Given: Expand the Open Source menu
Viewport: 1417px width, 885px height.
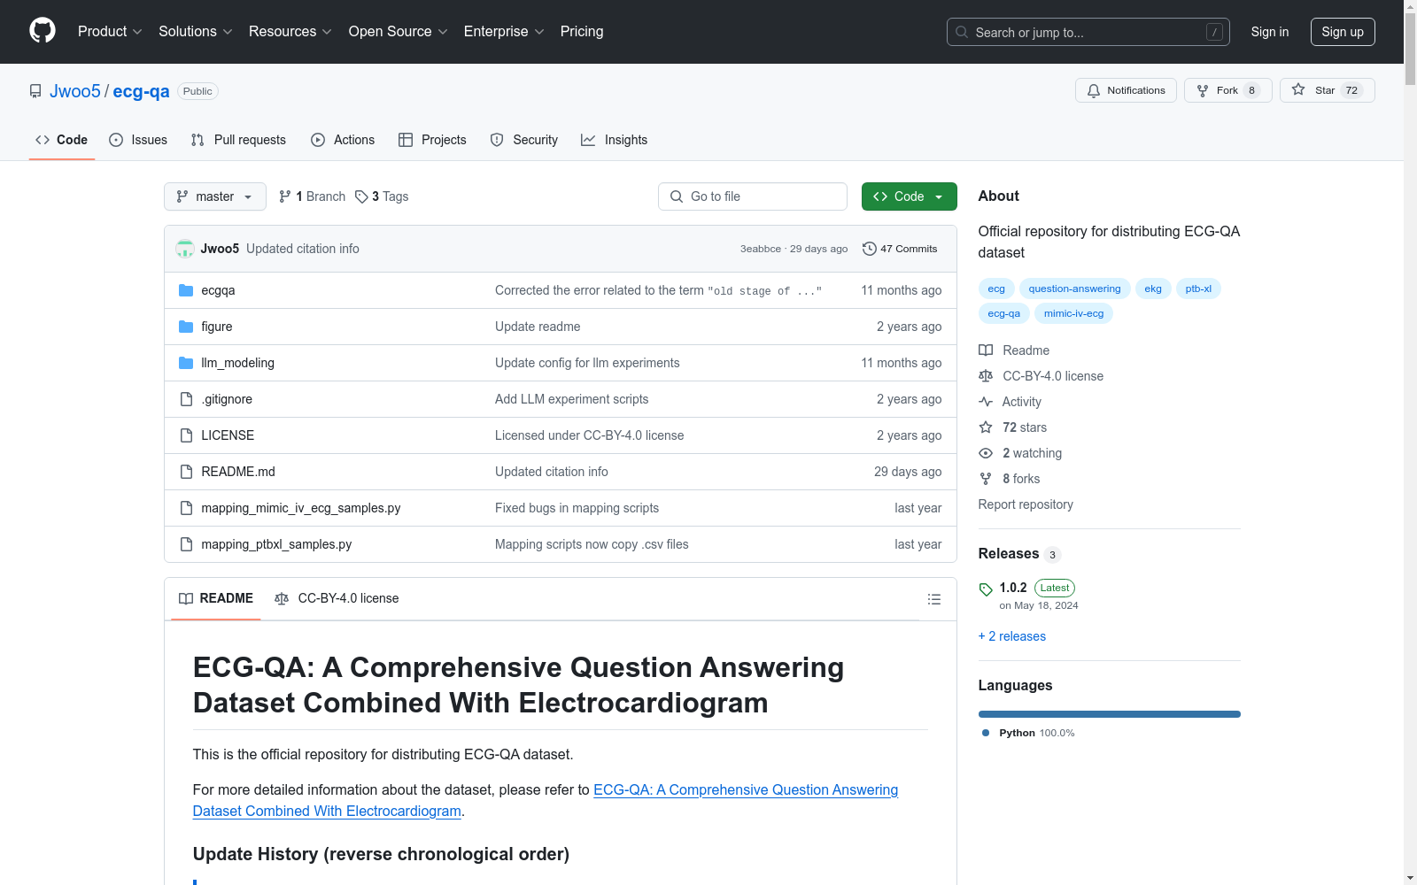Looking at the screenshot, I should pyautogui.click(x=399, y=31).
